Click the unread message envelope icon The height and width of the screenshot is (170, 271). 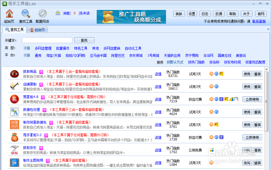(x=58, y=13)
